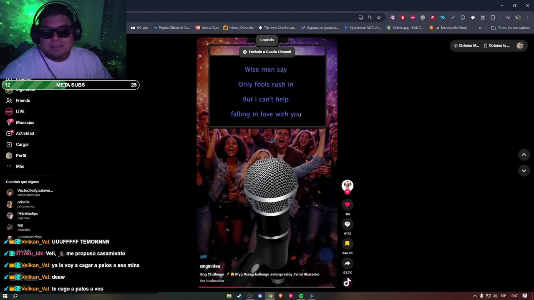Share the video via arrow icon
This screenshot has height=300, width=534.
pos(347,263)
